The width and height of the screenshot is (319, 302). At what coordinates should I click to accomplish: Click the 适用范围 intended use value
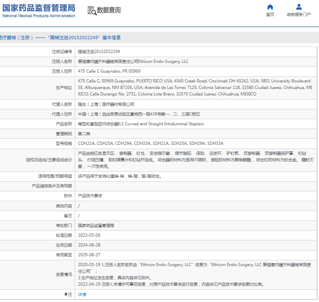120,176
